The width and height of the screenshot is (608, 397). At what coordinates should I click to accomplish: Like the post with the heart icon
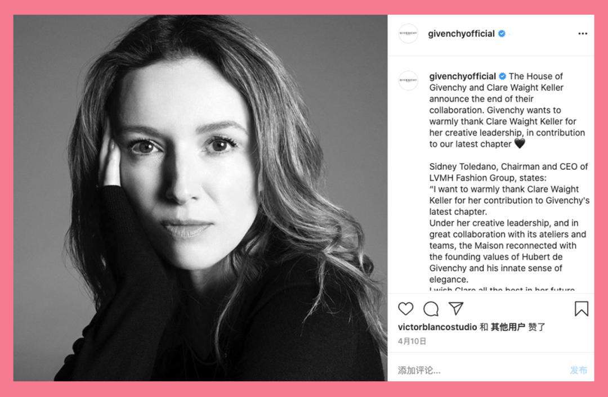(x=405, y=309)
